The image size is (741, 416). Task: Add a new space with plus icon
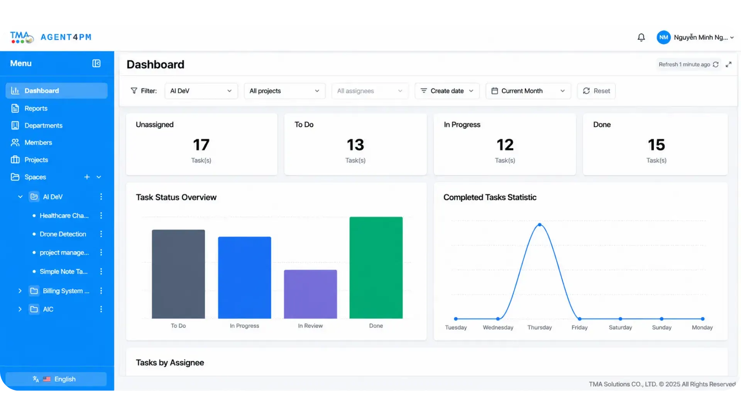tap(87, 177)
